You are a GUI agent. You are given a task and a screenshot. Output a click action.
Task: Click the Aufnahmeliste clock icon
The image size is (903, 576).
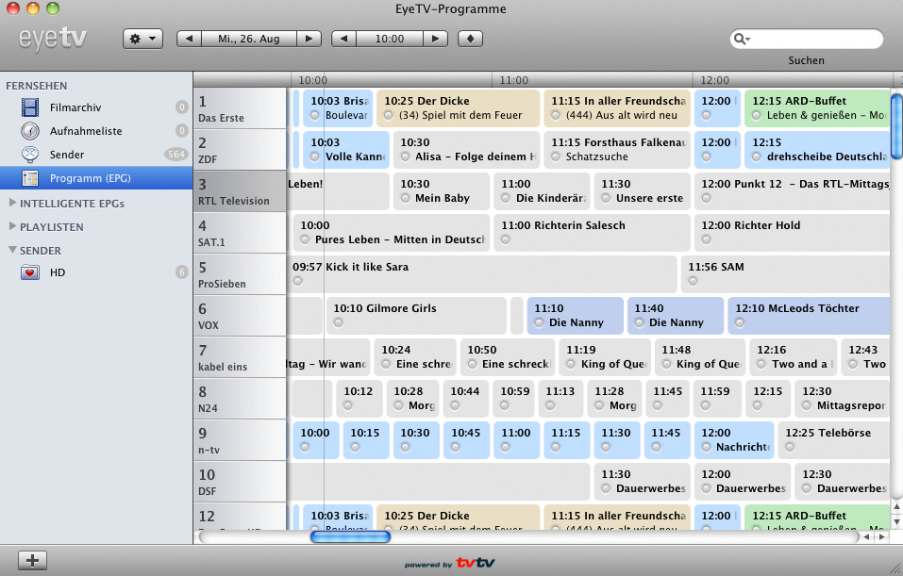30,131
